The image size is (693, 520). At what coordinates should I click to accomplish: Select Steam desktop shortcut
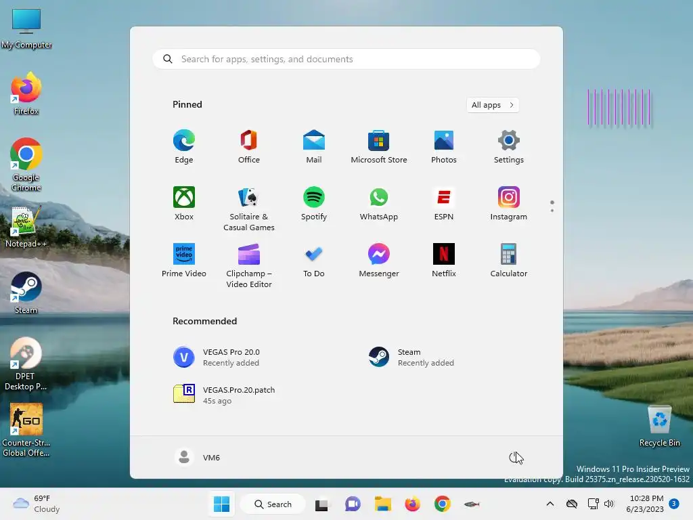pyautogui.click(x=26, y=292)
